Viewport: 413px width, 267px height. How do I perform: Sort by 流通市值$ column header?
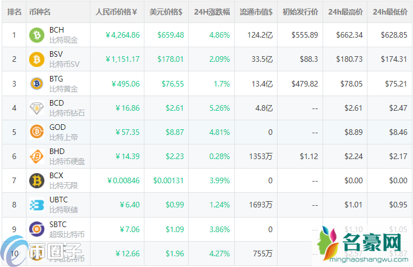[256, 12]
